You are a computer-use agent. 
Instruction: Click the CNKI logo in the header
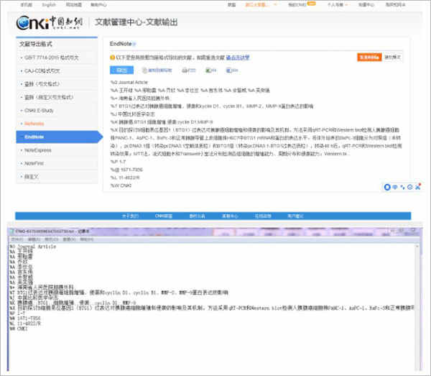(x=50, y=22)
